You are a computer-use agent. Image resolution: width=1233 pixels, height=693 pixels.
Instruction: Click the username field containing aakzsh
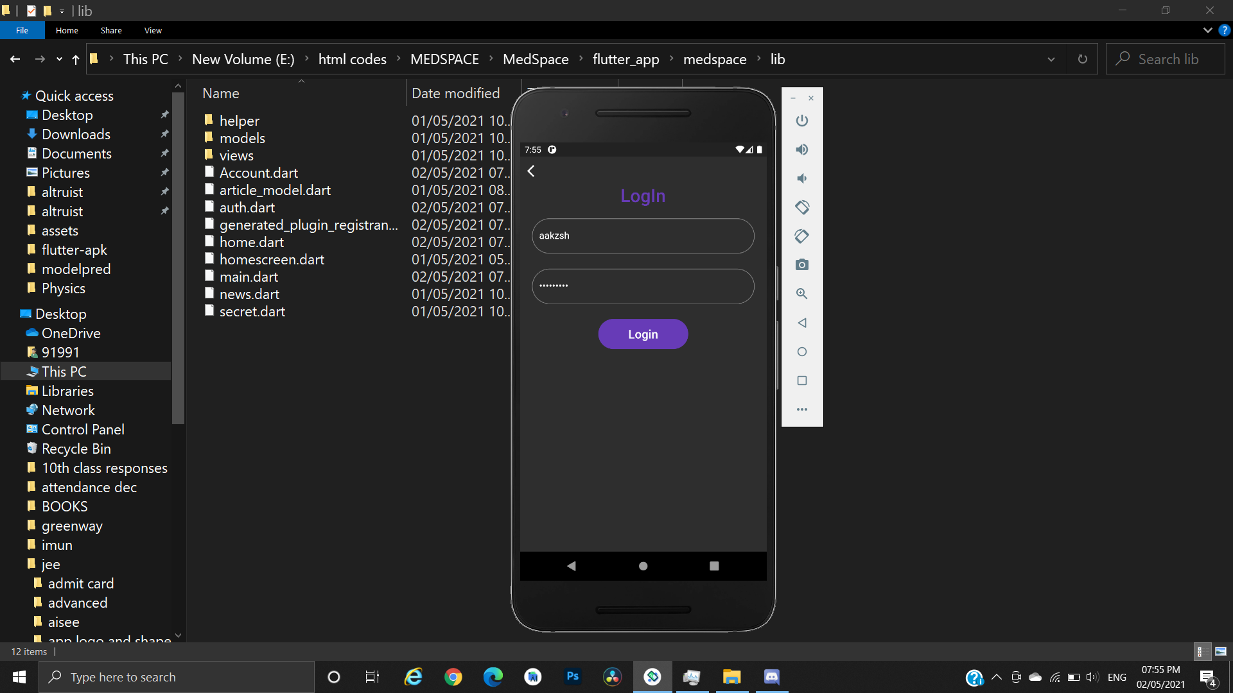643,235
